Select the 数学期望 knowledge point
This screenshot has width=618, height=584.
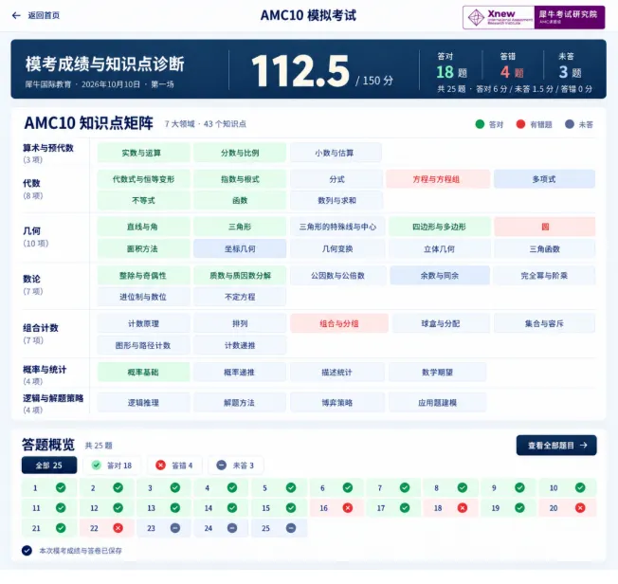438,372
